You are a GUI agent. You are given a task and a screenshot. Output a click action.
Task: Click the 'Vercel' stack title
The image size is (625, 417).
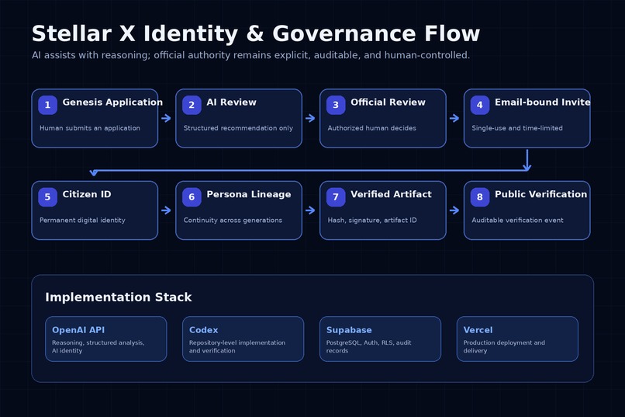[x=478, y=330]
